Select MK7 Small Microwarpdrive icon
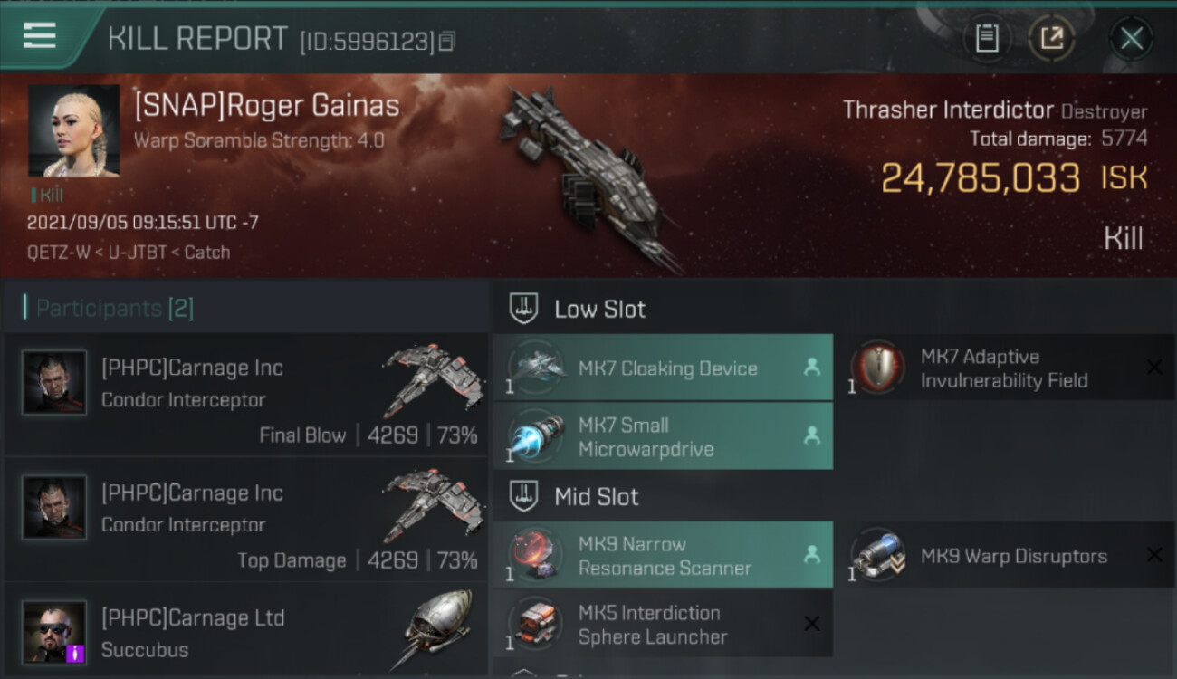This screenshot has height=679, width=1177. 537,436
